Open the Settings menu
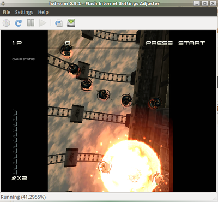 pos(24,12)
